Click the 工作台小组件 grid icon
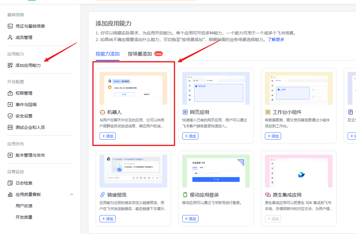The width and height of the screenshot is (356, 234). tap(268, 112)
